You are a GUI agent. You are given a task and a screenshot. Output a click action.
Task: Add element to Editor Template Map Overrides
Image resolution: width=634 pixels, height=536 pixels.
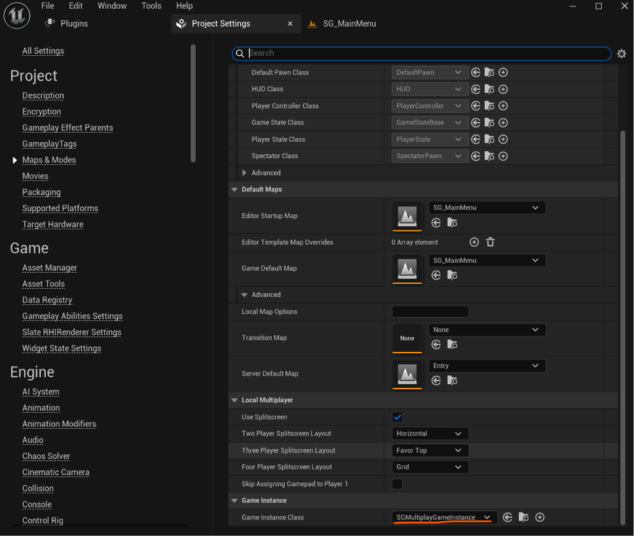[474, 242]
